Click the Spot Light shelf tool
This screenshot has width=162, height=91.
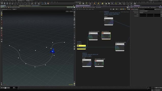pos(83,4)
